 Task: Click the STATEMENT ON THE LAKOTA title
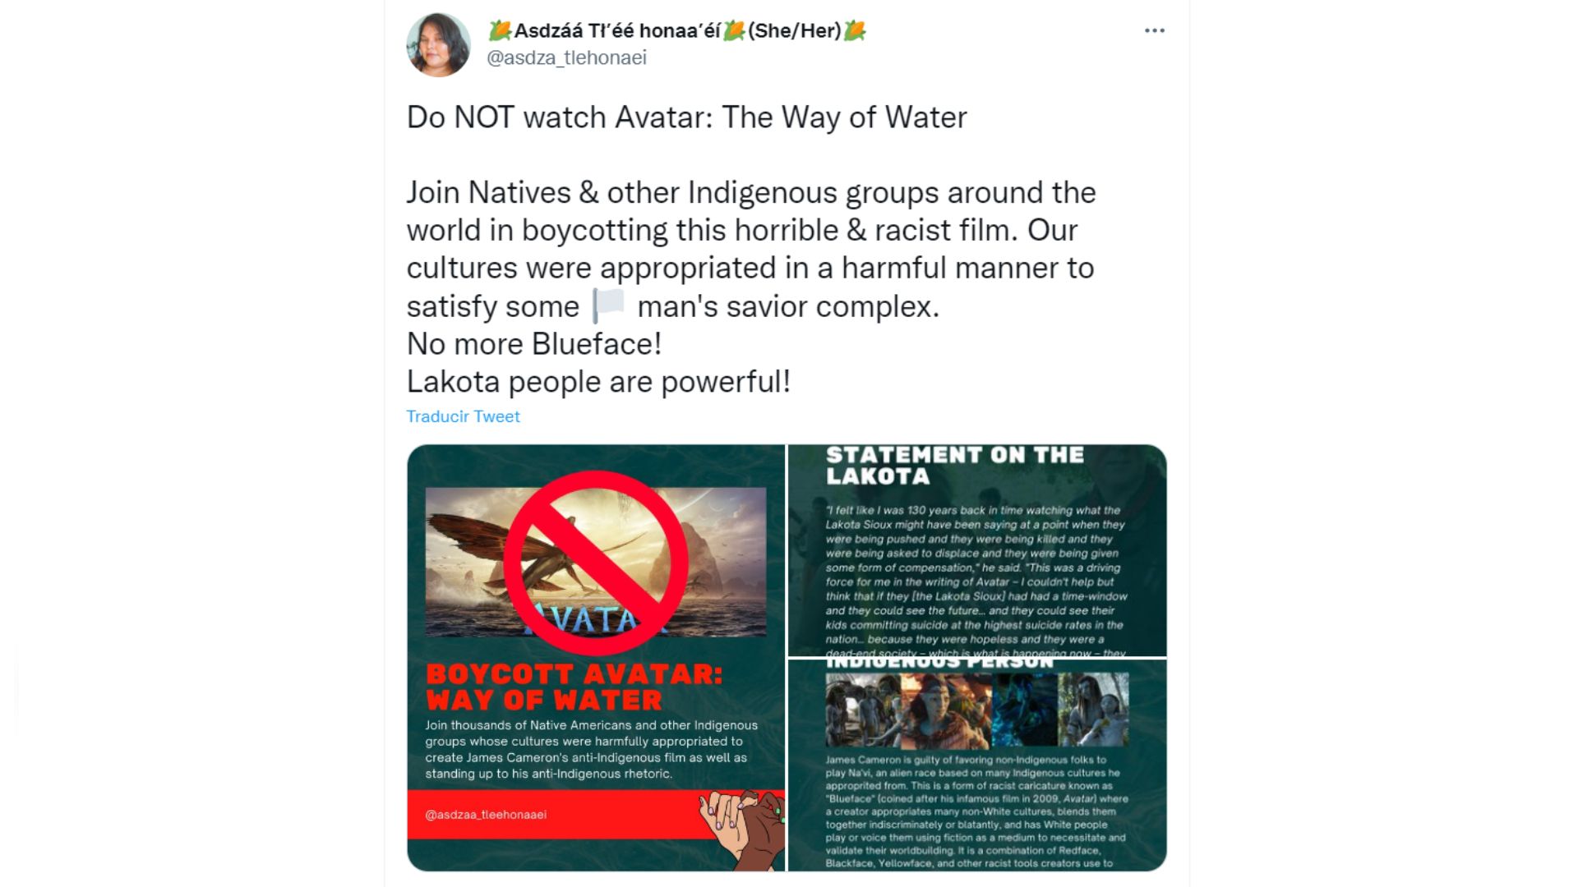954,466
